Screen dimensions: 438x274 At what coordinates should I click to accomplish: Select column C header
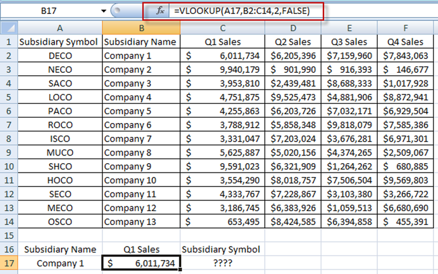[x=223, y=27]
